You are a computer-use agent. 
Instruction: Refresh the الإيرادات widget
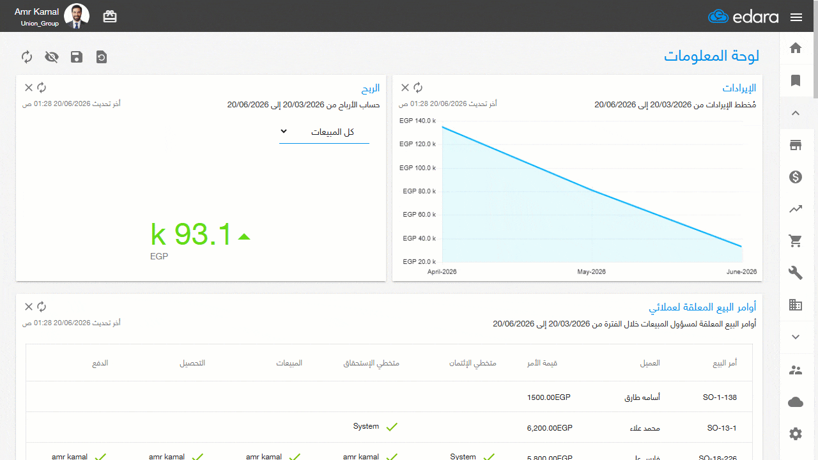(418, 88)
